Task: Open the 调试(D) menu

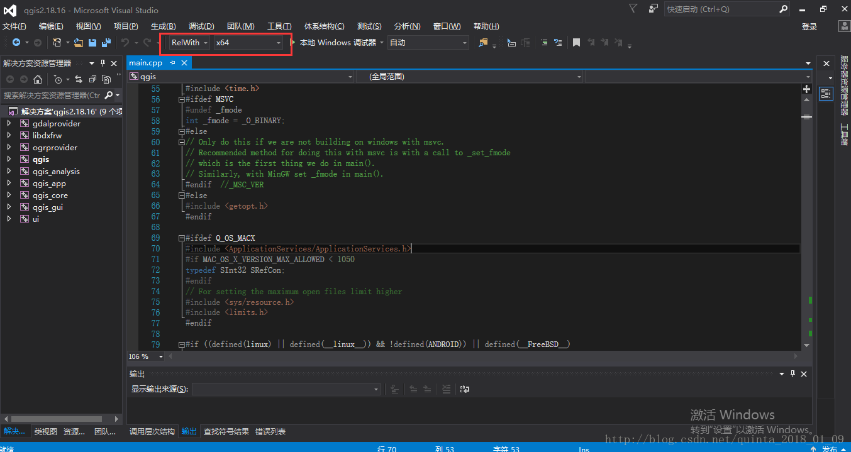Action: coord(201,26)
